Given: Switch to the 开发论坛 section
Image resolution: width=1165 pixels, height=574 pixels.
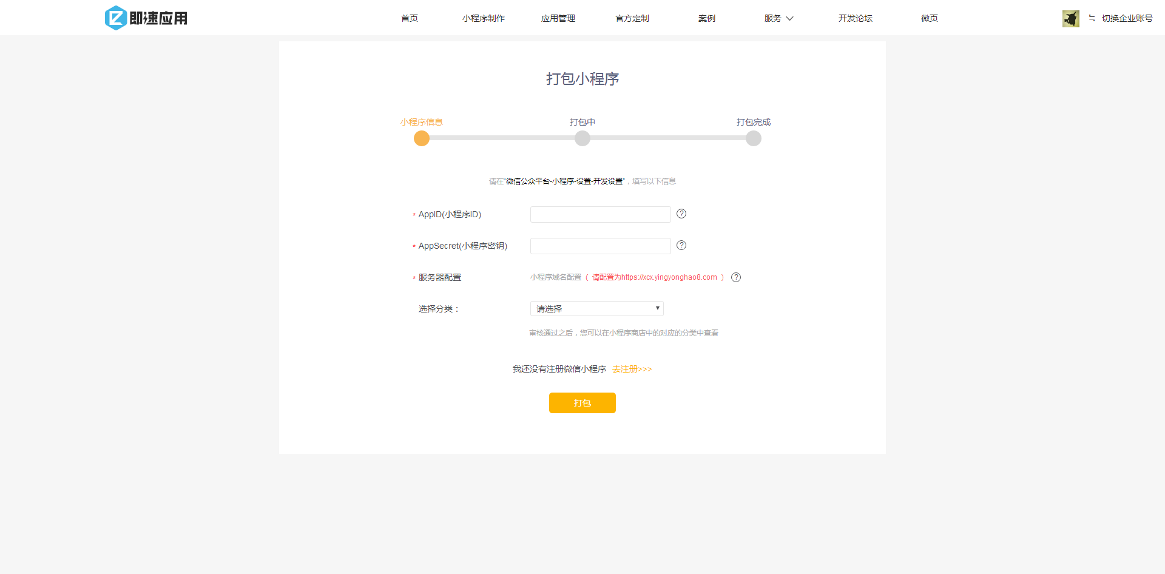Looking at the screenshot, I should (x=855, y=18).
